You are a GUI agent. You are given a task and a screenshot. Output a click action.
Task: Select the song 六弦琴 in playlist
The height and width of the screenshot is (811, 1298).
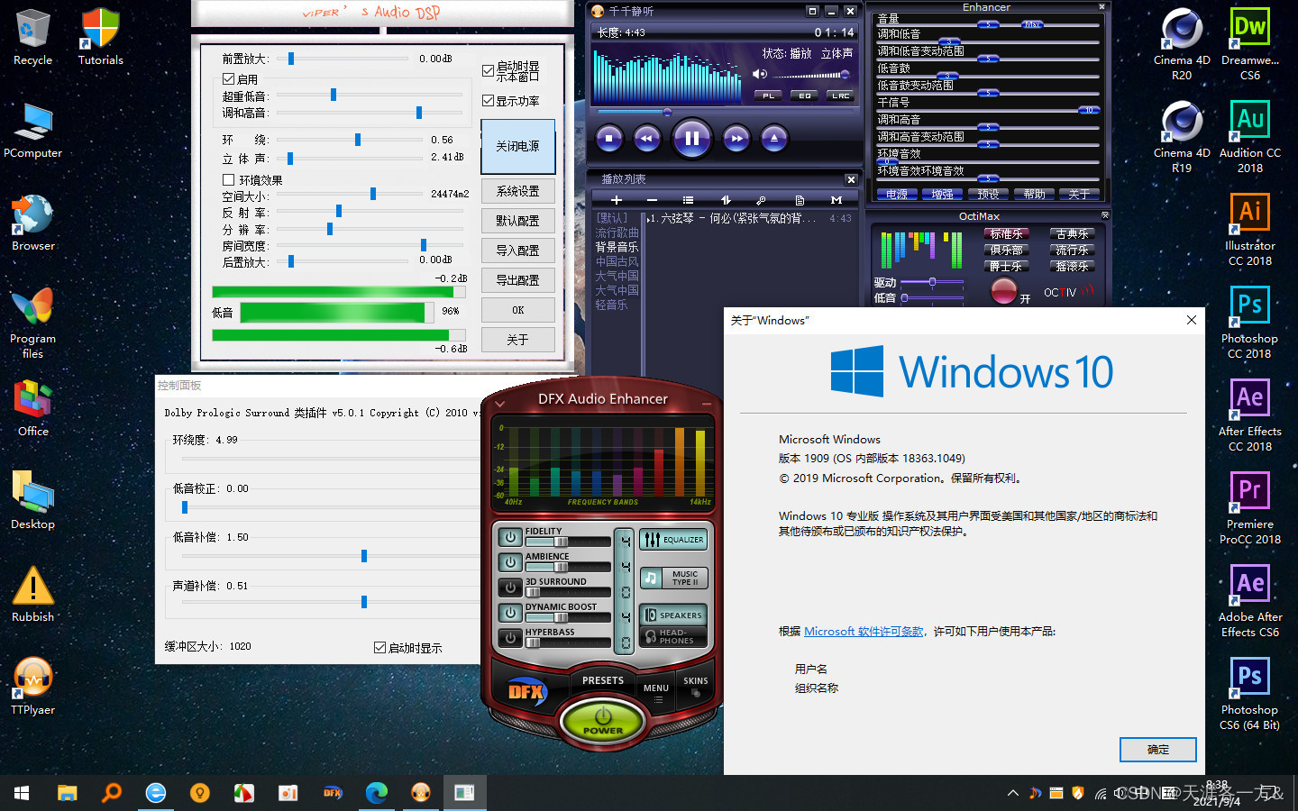[749, 218]
